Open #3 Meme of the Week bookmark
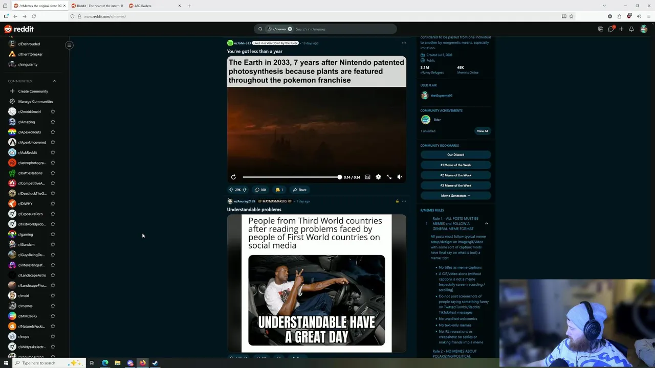The image size is (655, 368). [455, 186]
